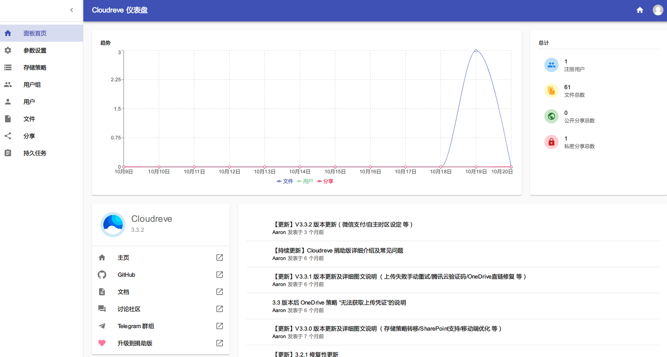Toggle 分享 series in chart legend
This screenshot has width=667, height=357.
click(x=325, y=181)
